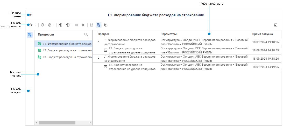Click Холдинг ABC parameters of second L1 row
283x126 pixels.
click(204, 59)
